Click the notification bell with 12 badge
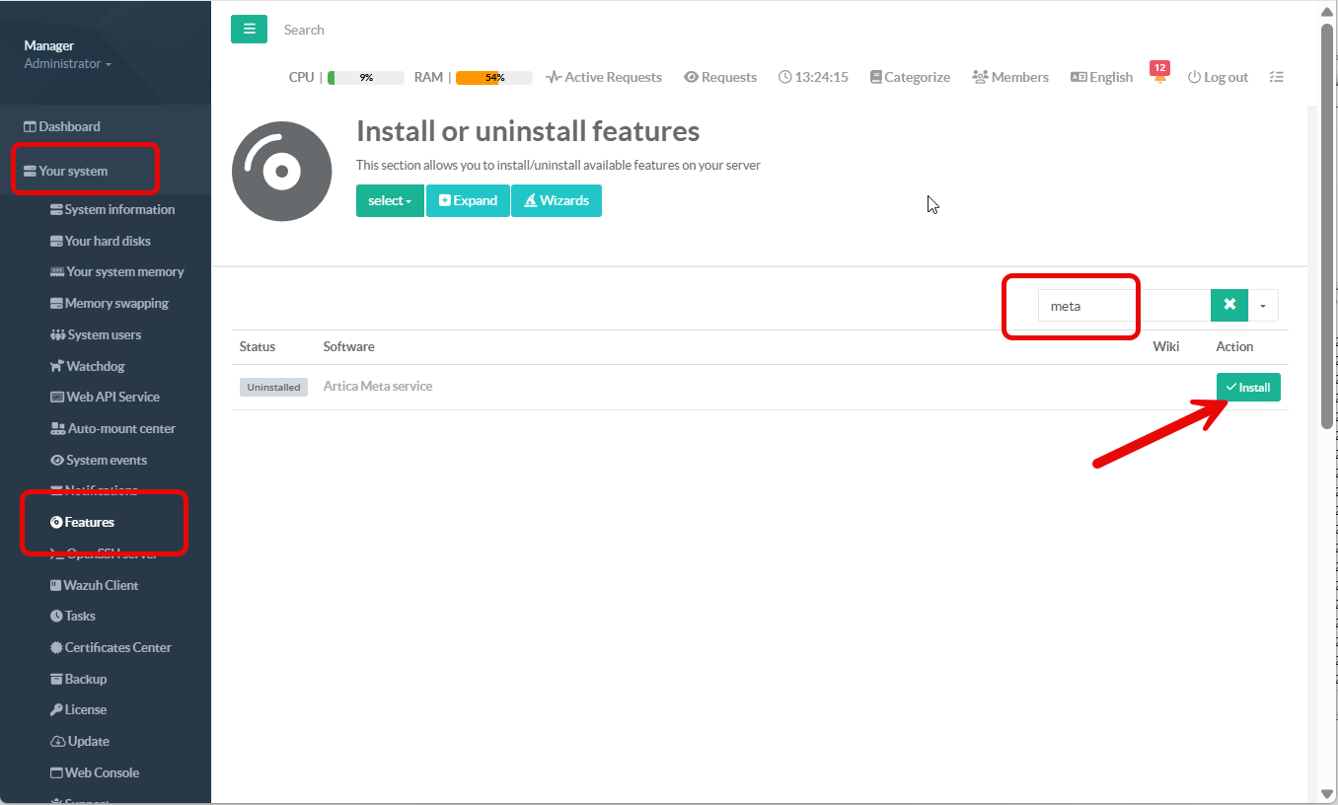The height and width of the screenshot is (805, 1338). [x=1159, y=77]
